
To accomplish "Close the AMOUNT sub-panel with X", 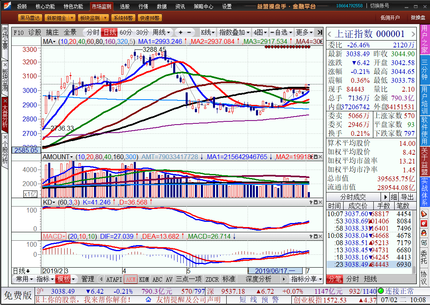I will tap(320, 157).
